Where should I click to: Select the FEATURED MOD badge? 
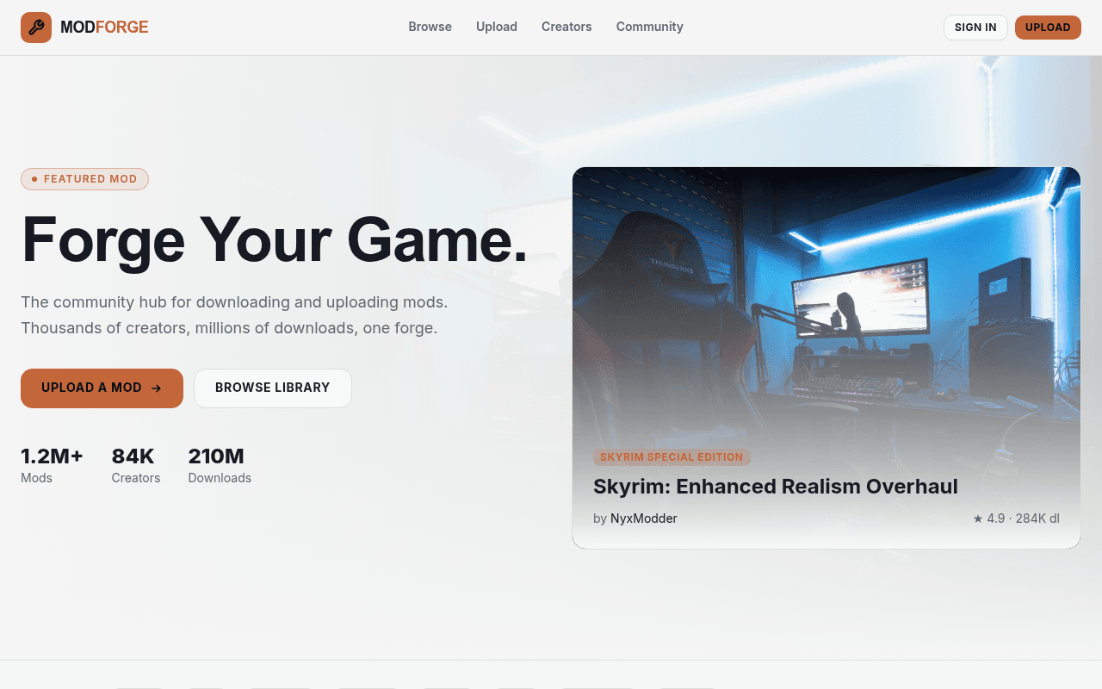84,179
